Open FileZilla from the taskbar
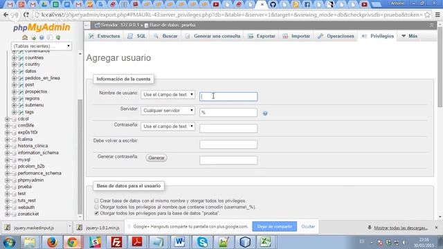The height and width of the screenshot is (249, 443). click(116, 242)
